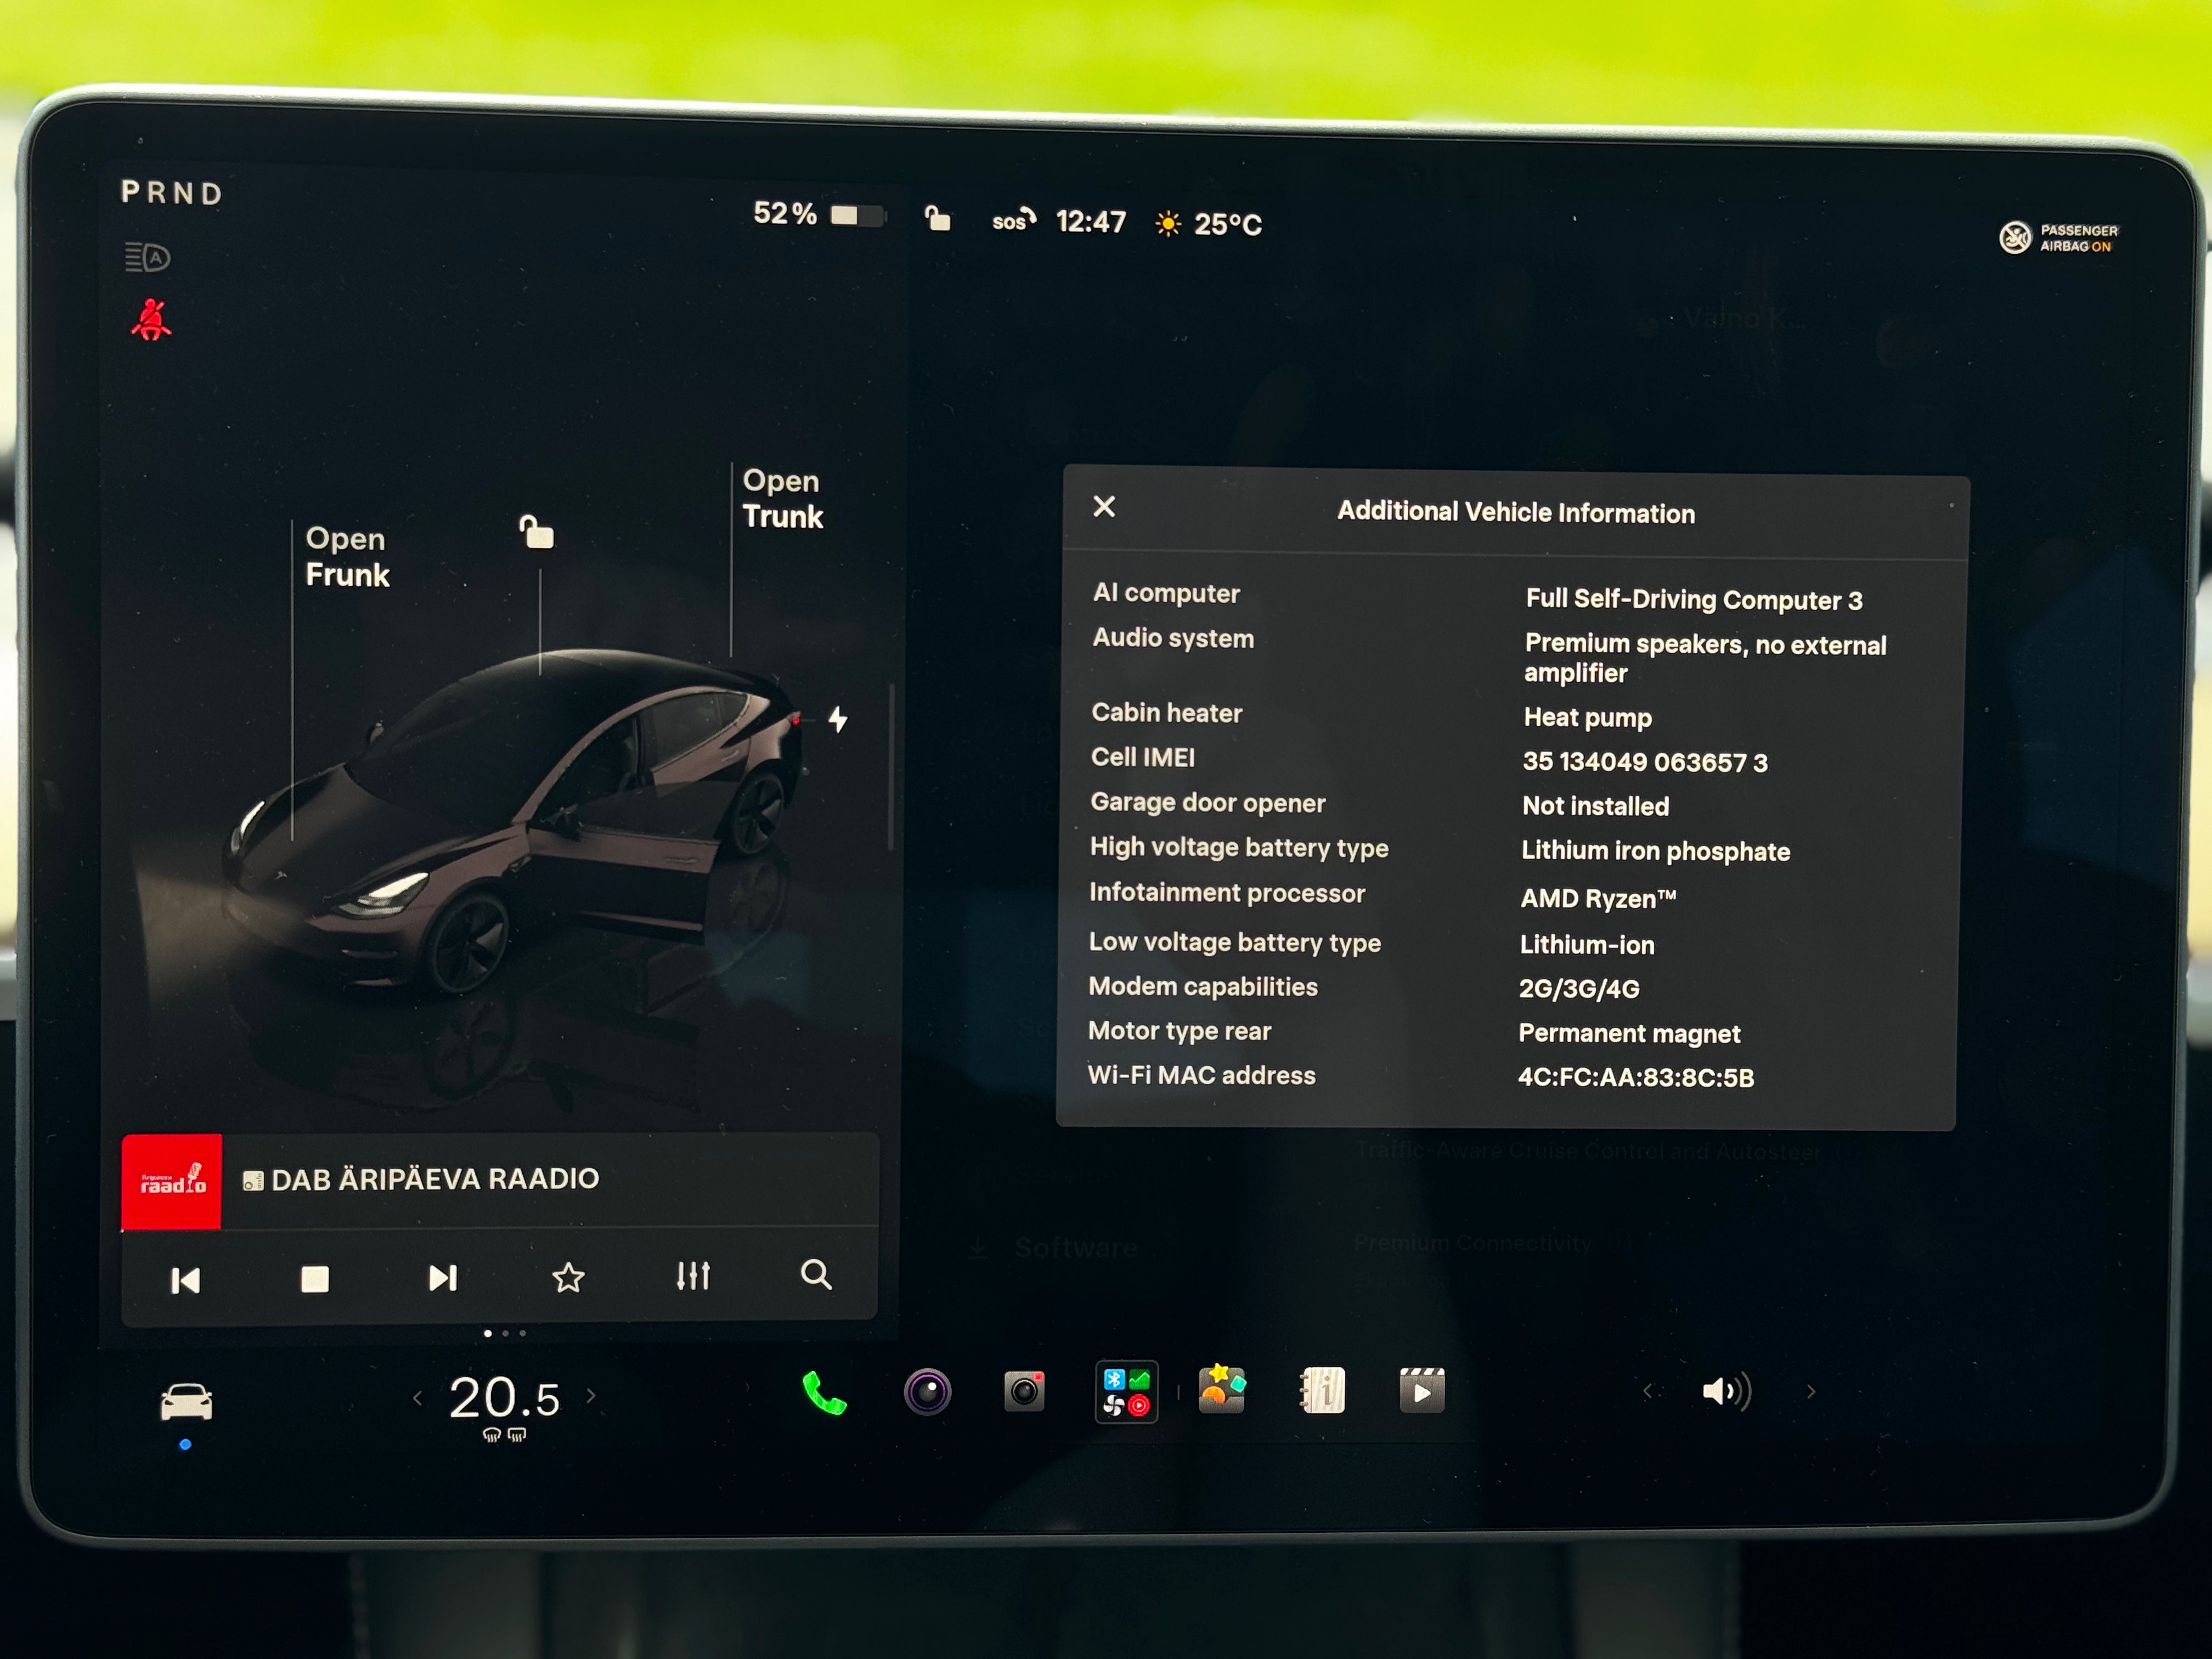The image size is (2212, 1659).
Task: Open the Owner's Manual app
Action: 1322,1391
